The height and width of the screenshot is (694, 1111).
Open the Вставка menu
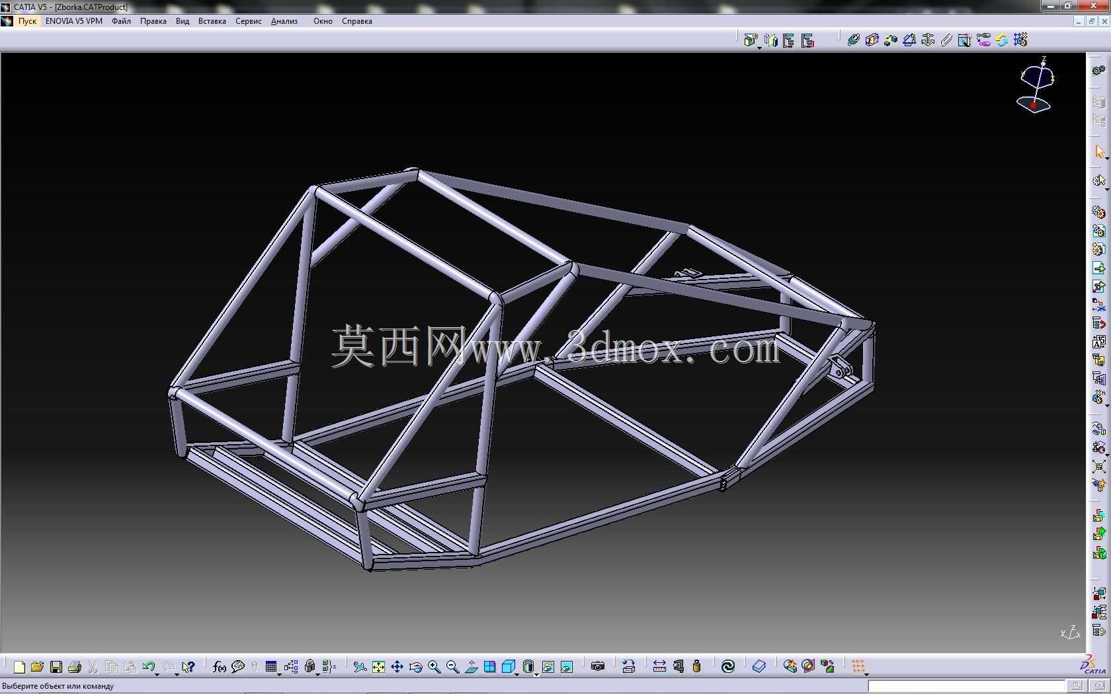tap(212, 21)
